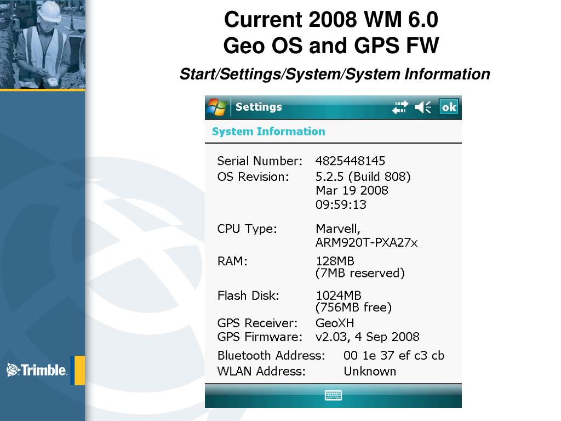Image resolution: width=561 pixels, height=421 pixels.
Task: Select the 1024MB flash value
Action: click(x=339, y=295)
